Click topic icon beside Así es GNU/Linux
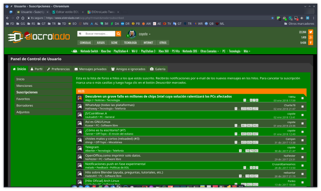Image resolution: width=321 pixels, height=191 pixels. click(x=80, y=123)
